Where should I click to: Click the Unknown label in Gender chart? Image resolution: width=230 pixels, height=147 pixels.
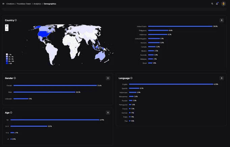[8, 99]
